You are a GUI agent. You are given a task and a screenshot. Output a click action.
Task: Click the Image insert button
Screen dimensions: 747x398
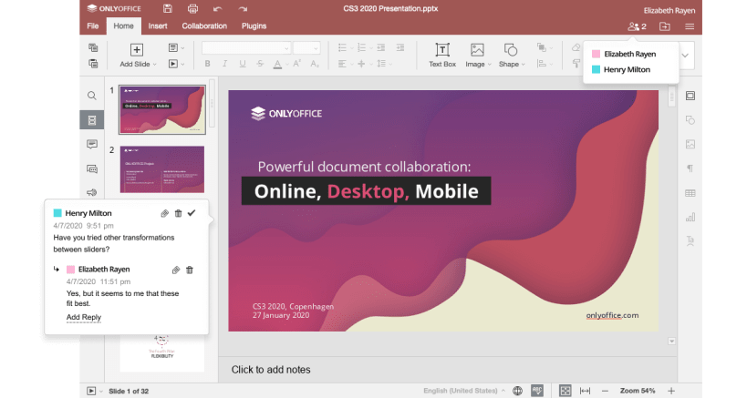[x=477, y=56]
